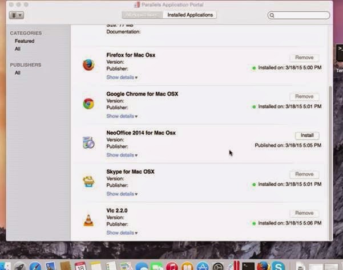Open Launchpad from the dock
This screenshot has width=343, height=270.
20,266
